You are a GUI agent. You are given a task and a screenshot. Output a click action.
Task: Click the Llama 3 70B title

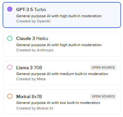click(x=29, y=68)
